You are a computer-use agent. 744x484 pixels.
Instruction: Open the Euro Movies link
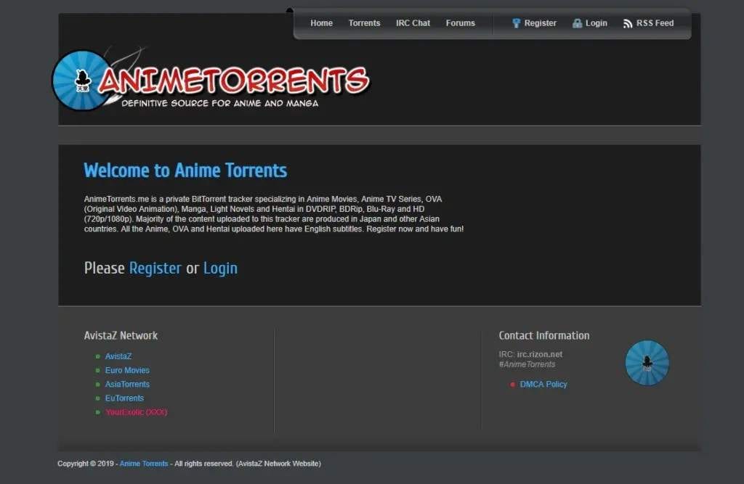point(127,370)
